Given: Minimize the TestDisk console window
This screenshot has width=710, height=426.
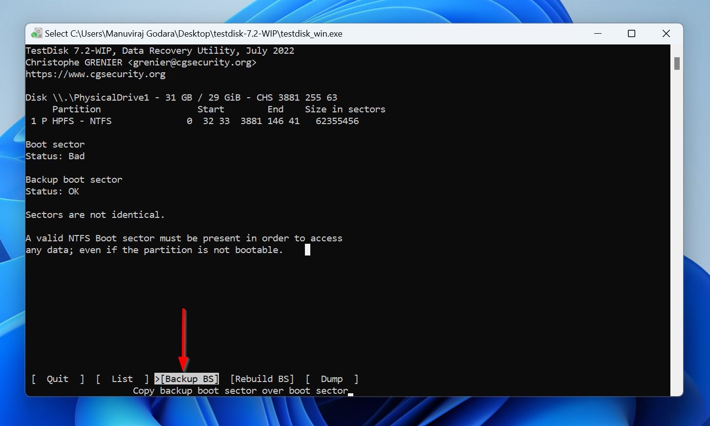Looking at the screenshot, I should tap(598, 34).
